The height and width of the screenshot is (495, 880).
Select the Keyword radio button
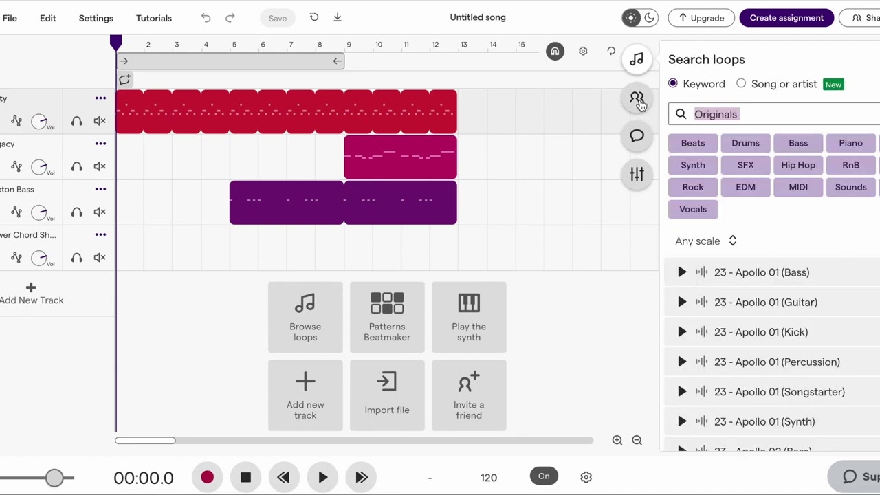coord(673,83)
